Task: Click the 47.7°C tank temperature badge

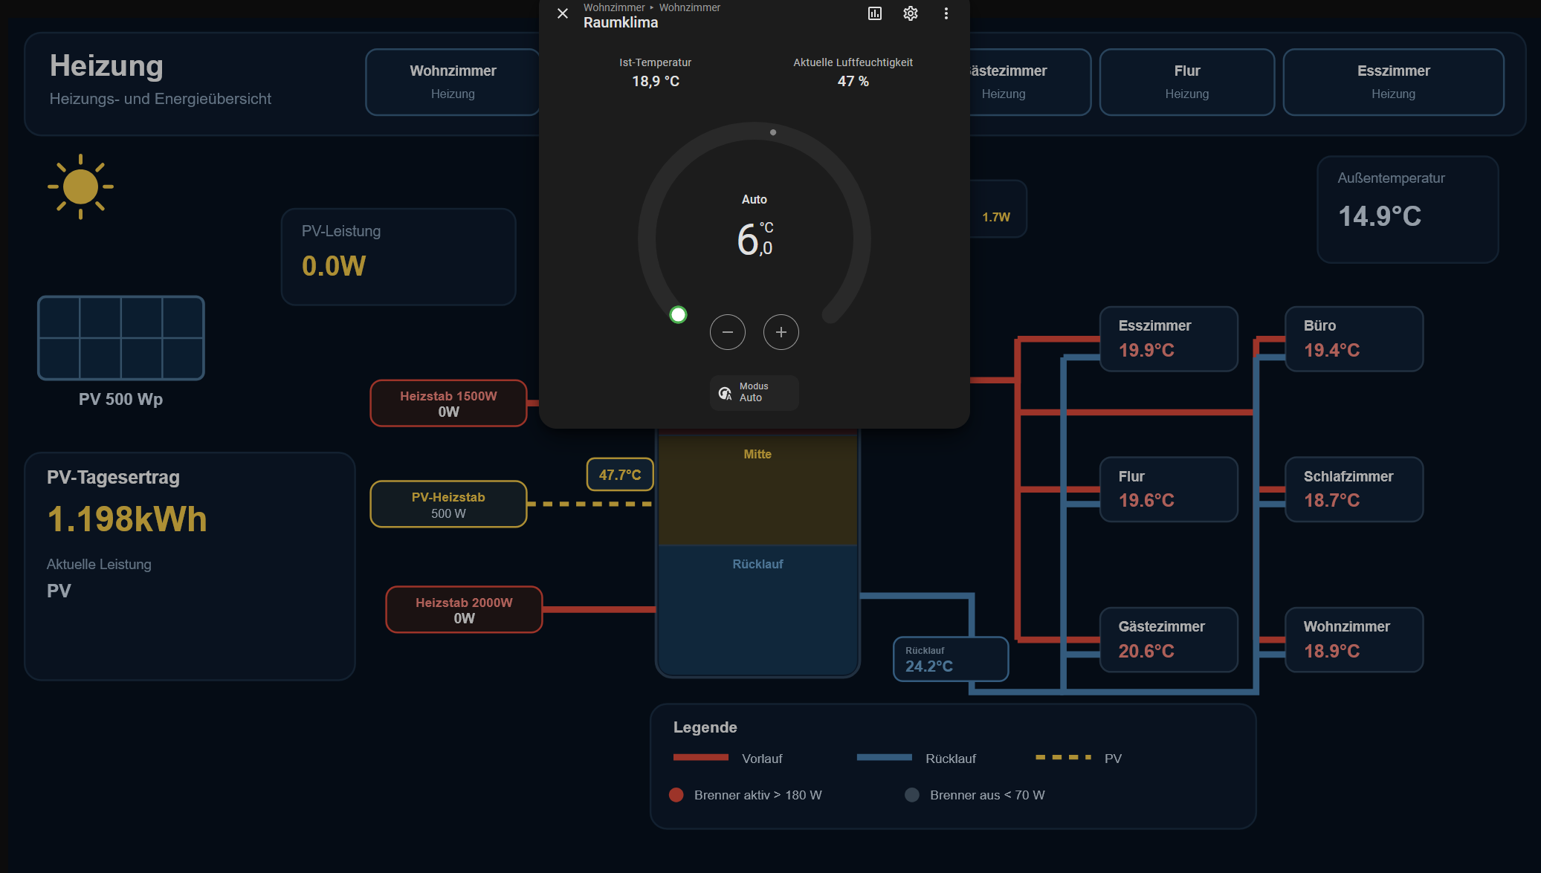Action: coord(620,475)
